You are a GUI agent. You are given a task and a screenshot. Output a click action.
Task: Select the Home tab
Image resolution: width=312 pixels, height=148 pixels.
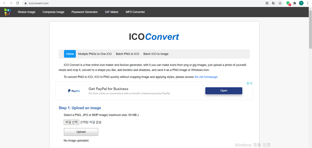pyautogui.click(x=70, y=54)
